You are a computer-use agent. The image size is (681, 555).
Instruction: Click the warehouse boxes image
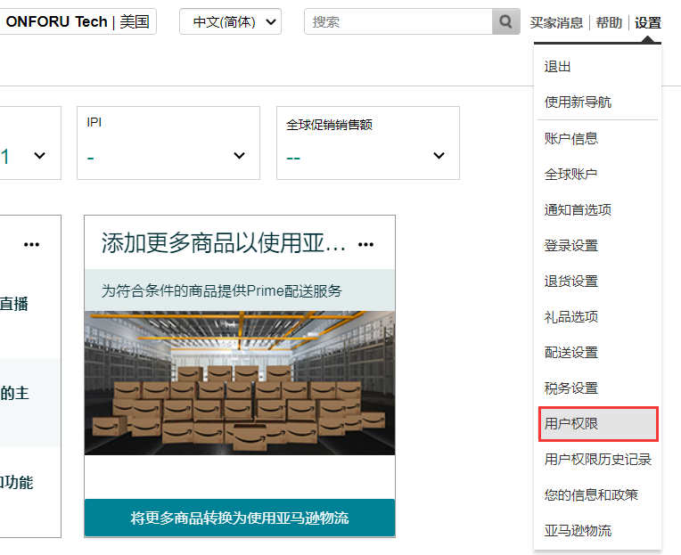coord(240,383)
